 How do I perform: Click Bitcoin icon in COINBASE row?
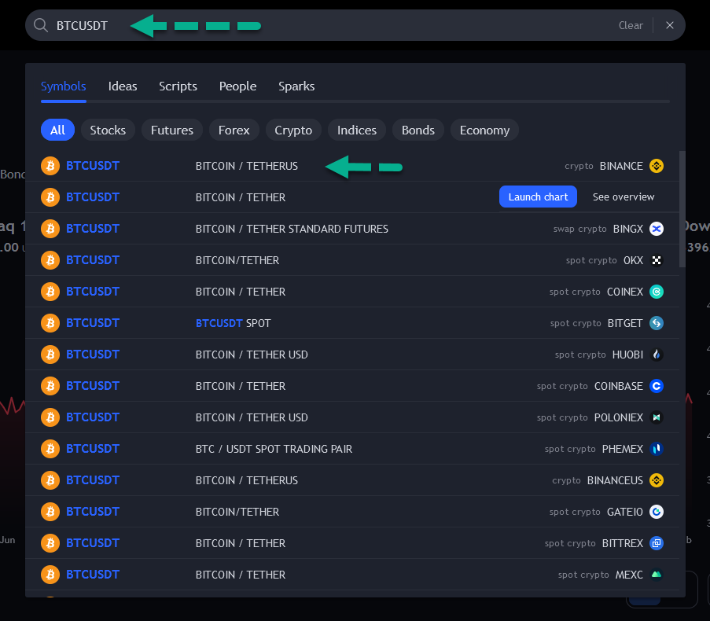tap(50, 386)
